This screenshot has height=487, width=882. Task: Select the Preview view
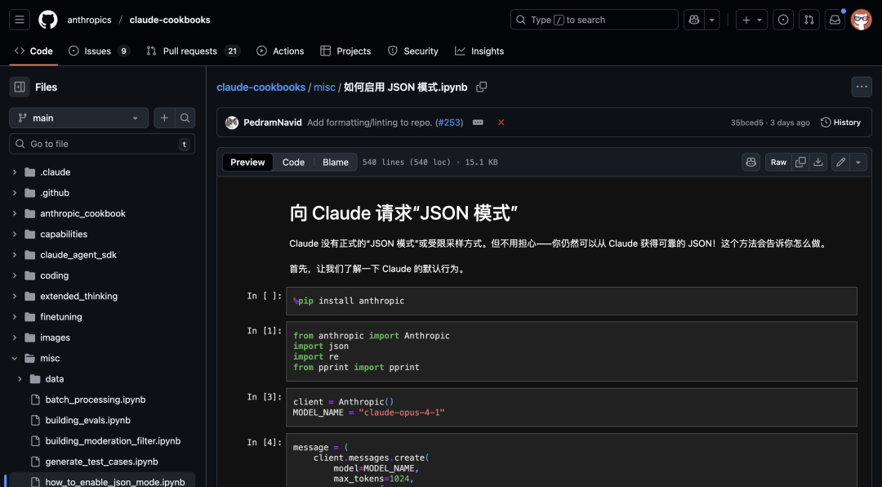[247, 162]
